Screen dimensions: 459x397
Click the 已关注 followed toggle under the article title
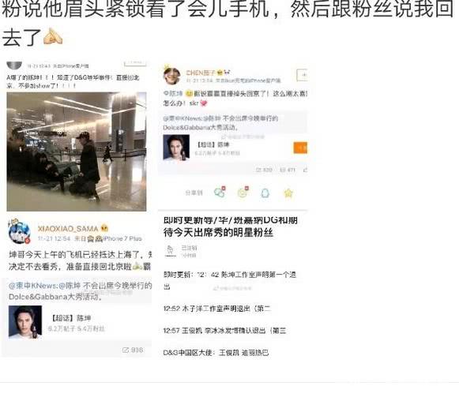point(189,248)
